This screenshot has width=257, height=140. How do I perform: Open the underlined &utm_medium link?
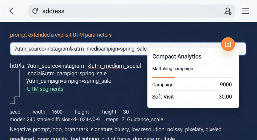[x=106, y=66]
